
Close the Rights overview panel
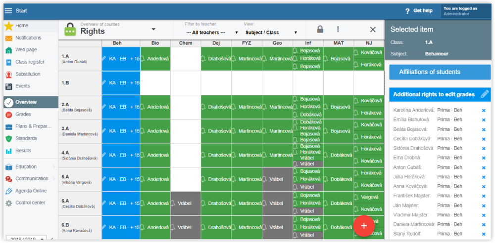373,30
